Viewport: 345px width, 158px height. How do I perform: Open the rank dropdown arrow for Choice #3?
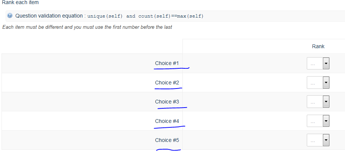(x=326, y=102)
